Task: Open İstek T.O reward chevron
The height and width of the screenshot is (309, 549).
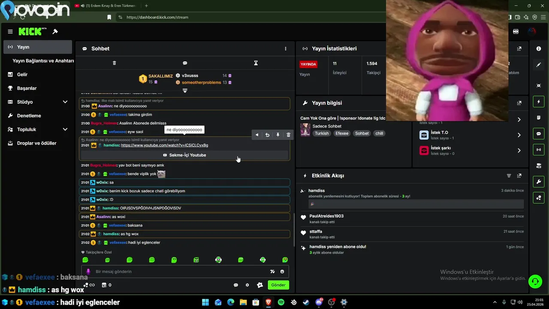Action: click(519, 135)
